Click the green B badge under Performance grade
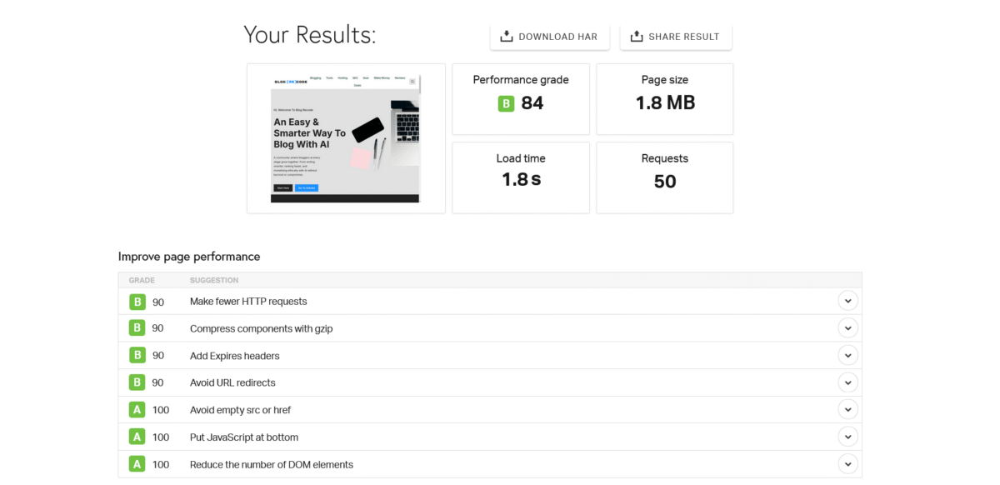Viewport: 1000px width, 485px height. (506, 103)
